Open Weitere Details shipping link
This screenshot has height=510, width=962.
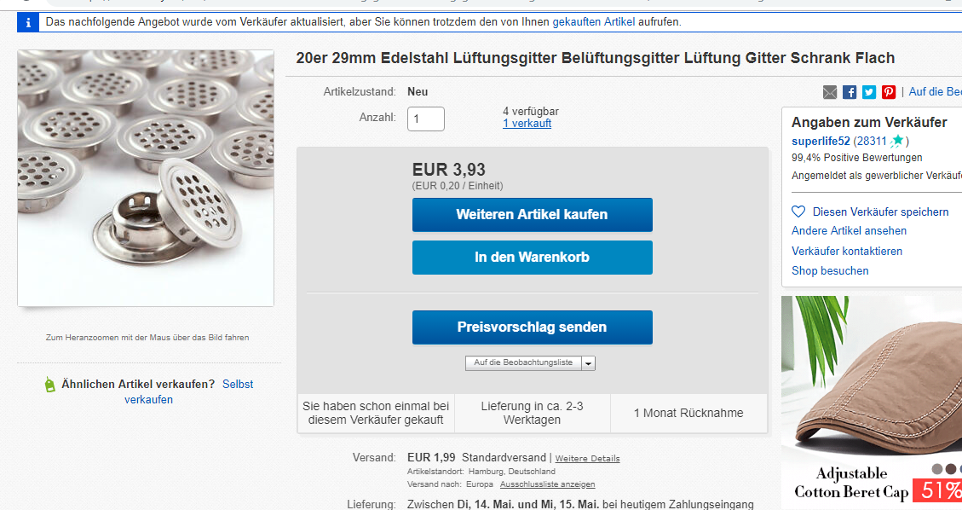pos(587,459)
